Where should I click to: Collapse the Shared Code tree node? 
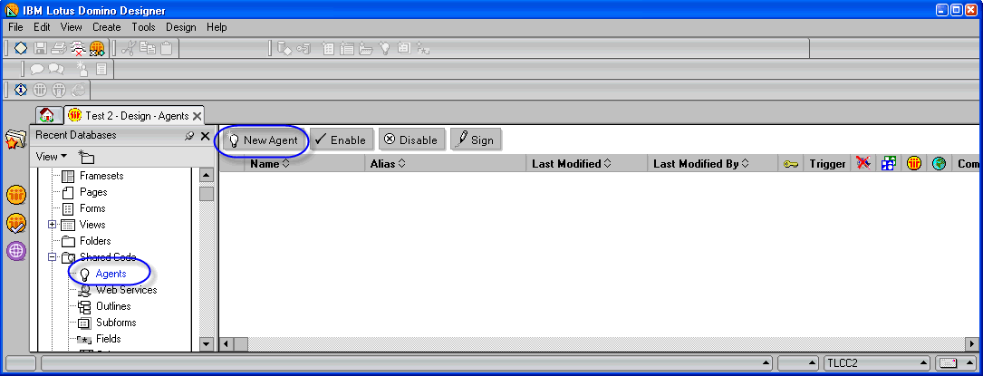click(52, 257)
